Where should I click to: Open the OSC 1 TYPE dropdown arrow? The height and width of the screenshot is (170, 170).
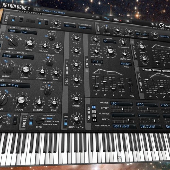coord(17,28)
